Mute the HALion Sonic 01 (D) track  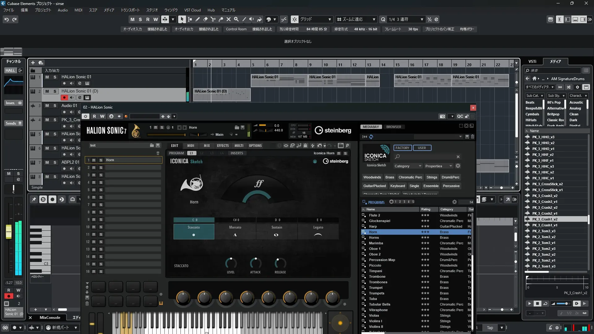(47, 91)
